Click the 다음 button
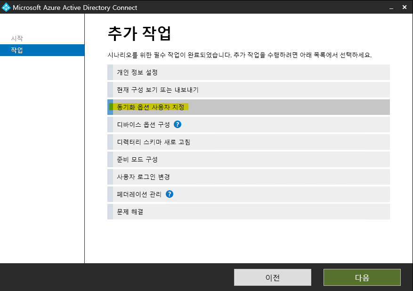Screen dimensions: 413x291 tap(362, 277)
